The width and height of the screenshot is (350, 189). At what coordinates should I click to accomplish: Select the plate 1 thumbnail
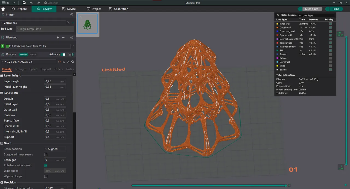coord(87,24)
